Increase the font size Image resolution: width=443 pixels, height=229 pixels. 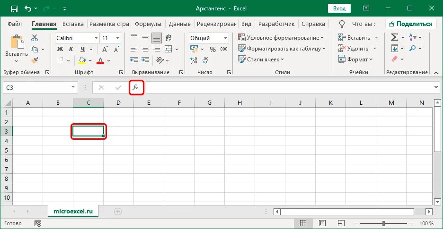[105, 50]
